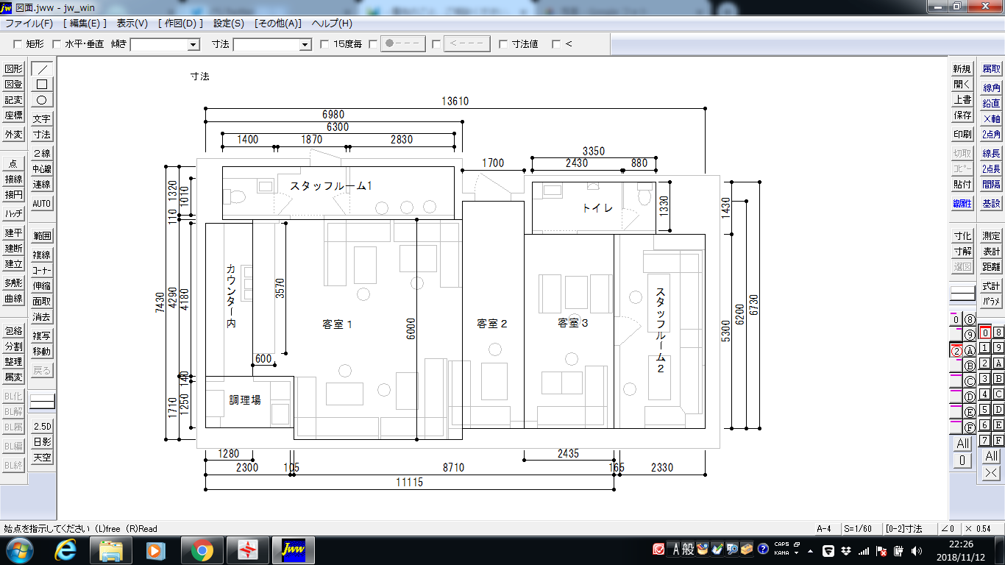
Task: Select layer group button 8
Action: (969, 319)
